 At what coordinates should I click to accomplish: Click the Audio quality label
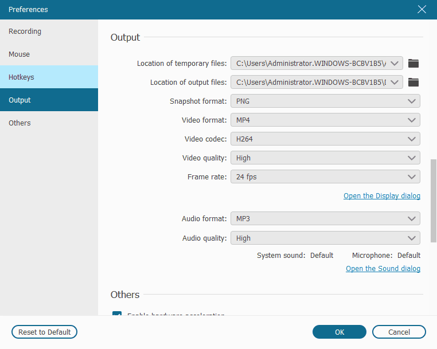pyautogui.click(x=205, y=238)
